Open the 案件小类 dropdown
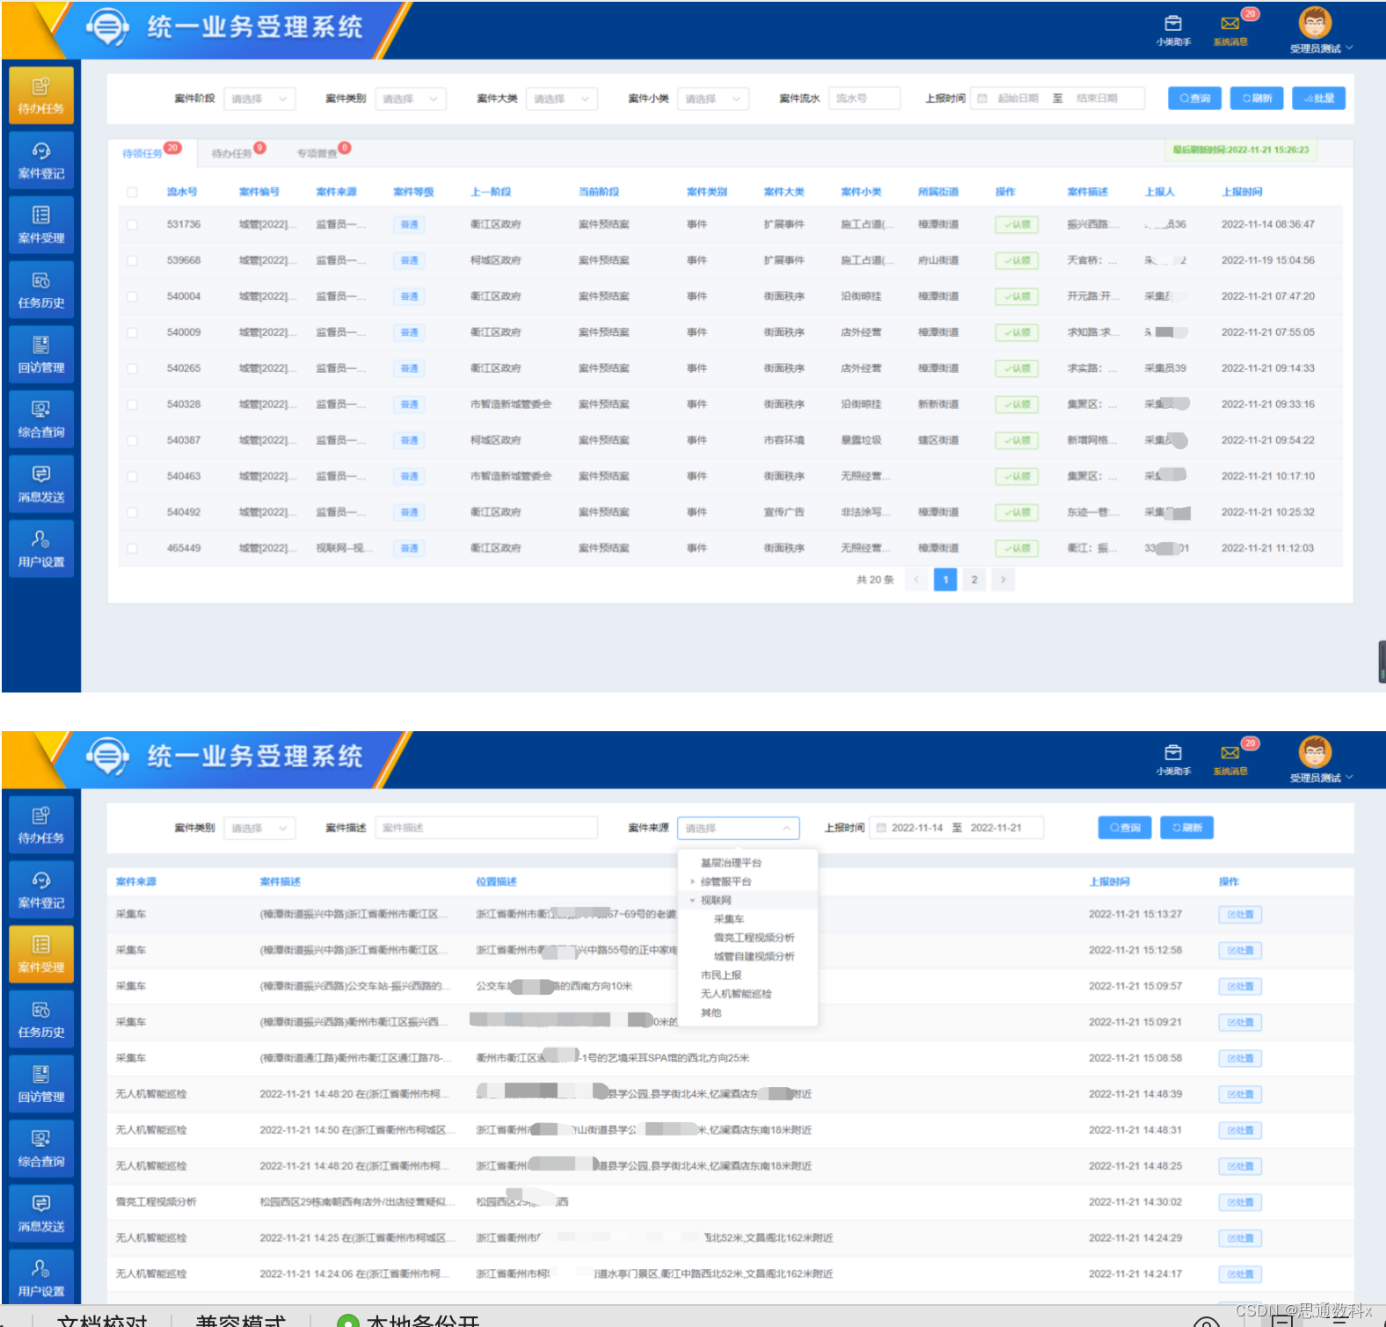This screenshot has width=1386, height=1327. click(x=713, y=98)
